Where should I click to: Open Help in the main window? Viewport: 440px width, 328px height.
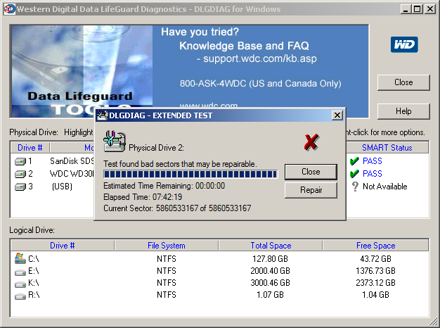(403, 111)
